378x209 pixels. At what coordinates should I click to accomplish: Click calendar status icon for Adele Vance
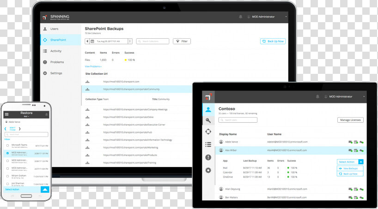pyautogui.click(x=356, y=142)
